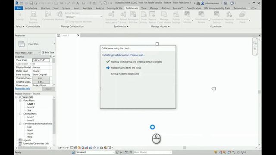The width and height of the screenshot is (276, 155).
Task: Open Manage Cloud Models
Action: [164, 17]
